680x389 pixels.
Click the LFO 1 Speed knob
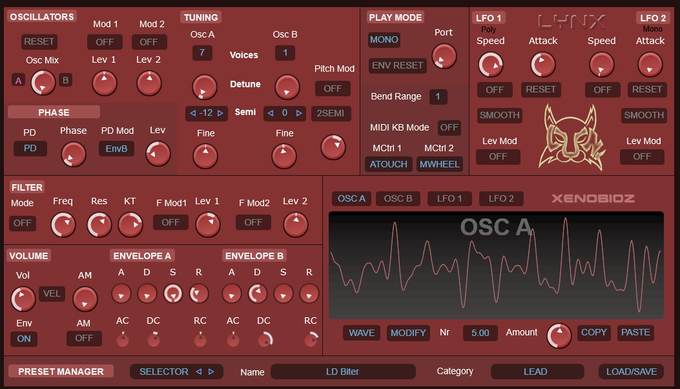coord(491,65)
